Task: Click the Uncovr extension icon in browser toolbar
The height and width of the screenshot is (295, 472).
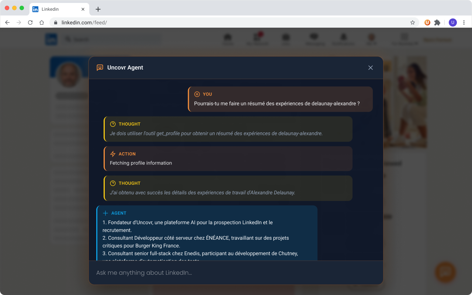Action: (427, 22)
